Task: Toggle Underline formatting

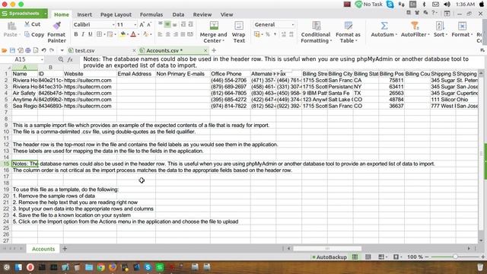Action: pos(90,34)
